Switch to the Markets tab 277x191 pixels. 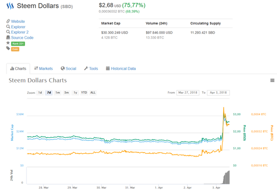43,68
